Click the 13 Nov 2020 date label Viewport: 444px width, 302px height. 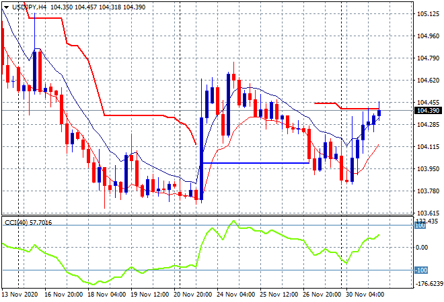(x=20, y=295)
